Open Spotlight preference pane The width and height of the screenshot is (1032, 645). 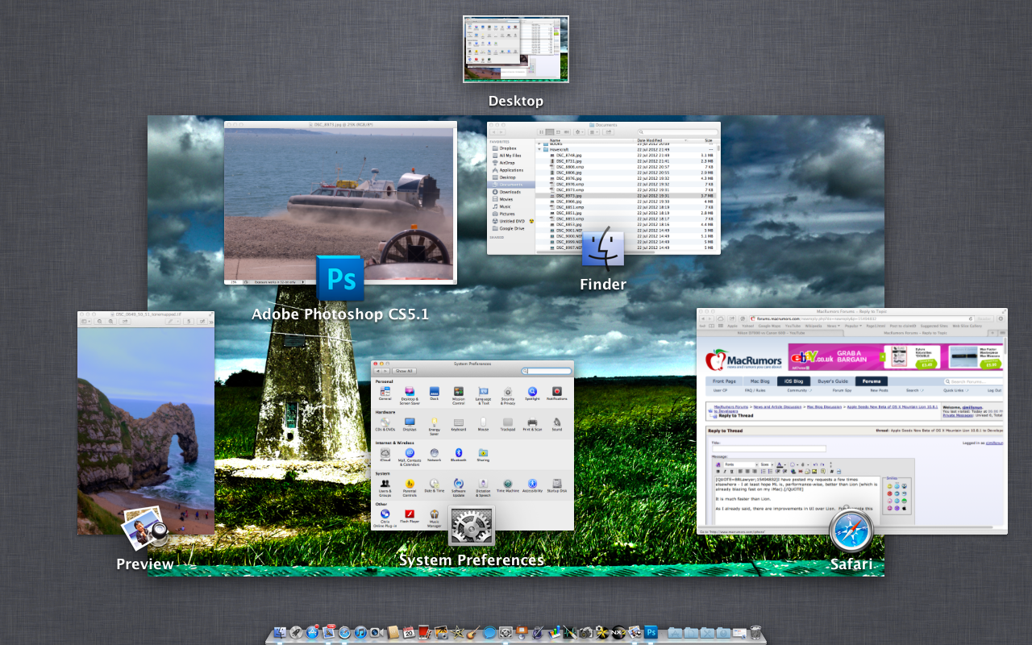(x=532, y=394)
